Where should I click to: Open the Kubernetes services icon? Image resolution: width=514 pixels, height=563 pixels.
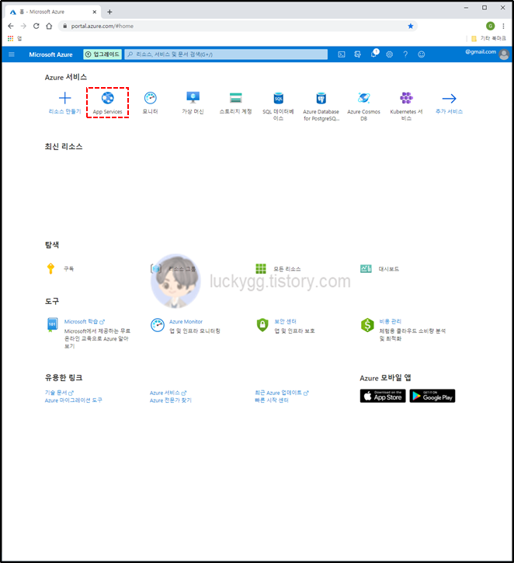pos(407,98)
